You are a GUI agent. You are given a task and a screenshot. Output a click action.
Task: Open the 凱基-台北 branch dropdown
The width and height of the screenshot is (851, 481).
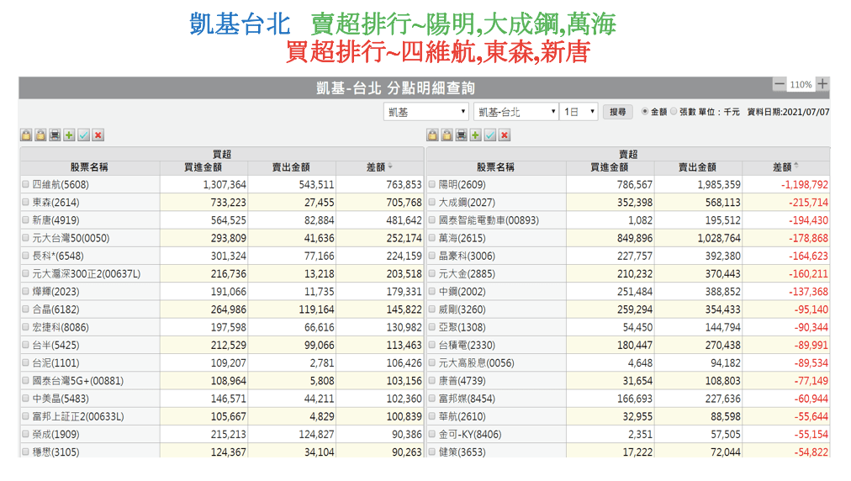[x=515, y=112]
